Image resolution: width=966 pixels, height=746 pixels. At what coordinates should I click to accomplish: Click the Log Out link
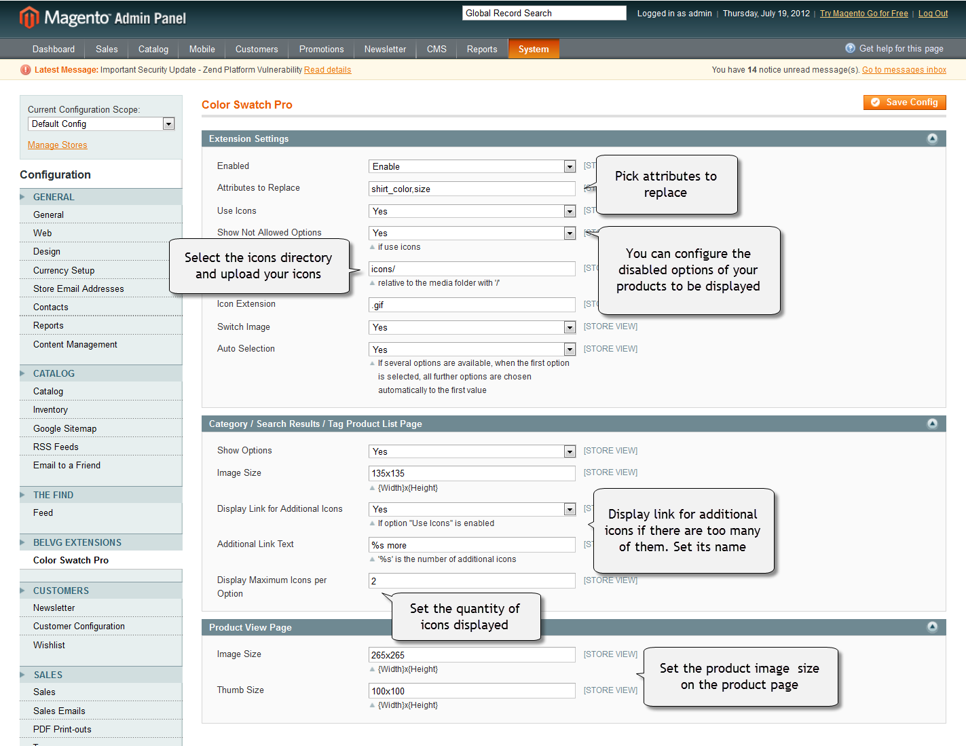pyautogui.click(x=933, y=14)
